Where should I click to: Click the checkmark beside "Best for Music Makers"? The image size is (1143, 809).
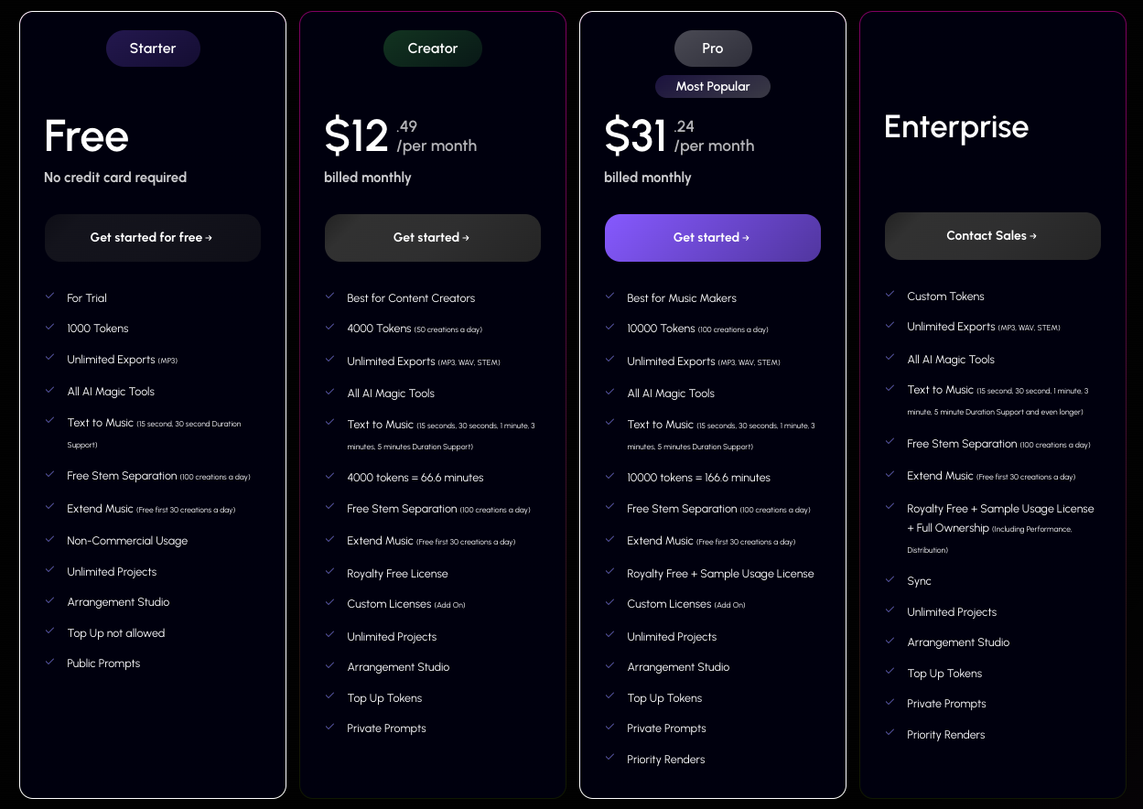(609, 297)
